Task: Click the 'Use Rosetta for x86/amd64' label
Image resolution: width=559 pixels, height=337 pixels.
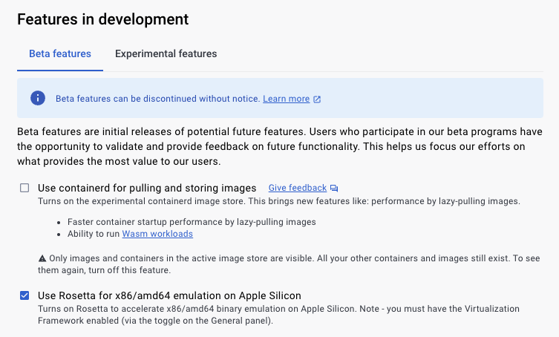Action: point(169,295)
